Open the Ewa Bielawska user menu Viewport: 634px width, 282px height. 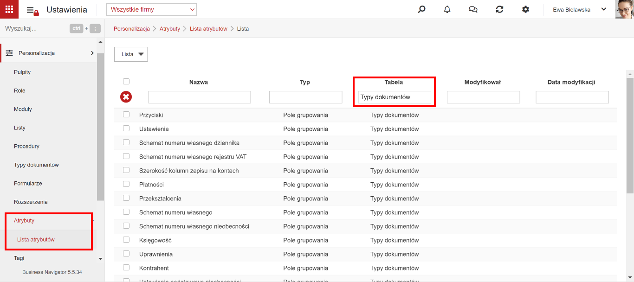coord(580,9)
